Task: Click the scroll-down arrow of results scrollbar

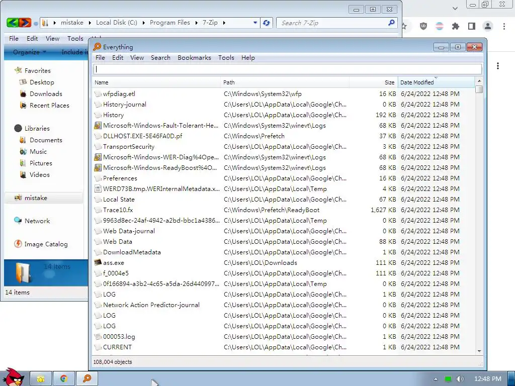Action: [x=479, y=351]
